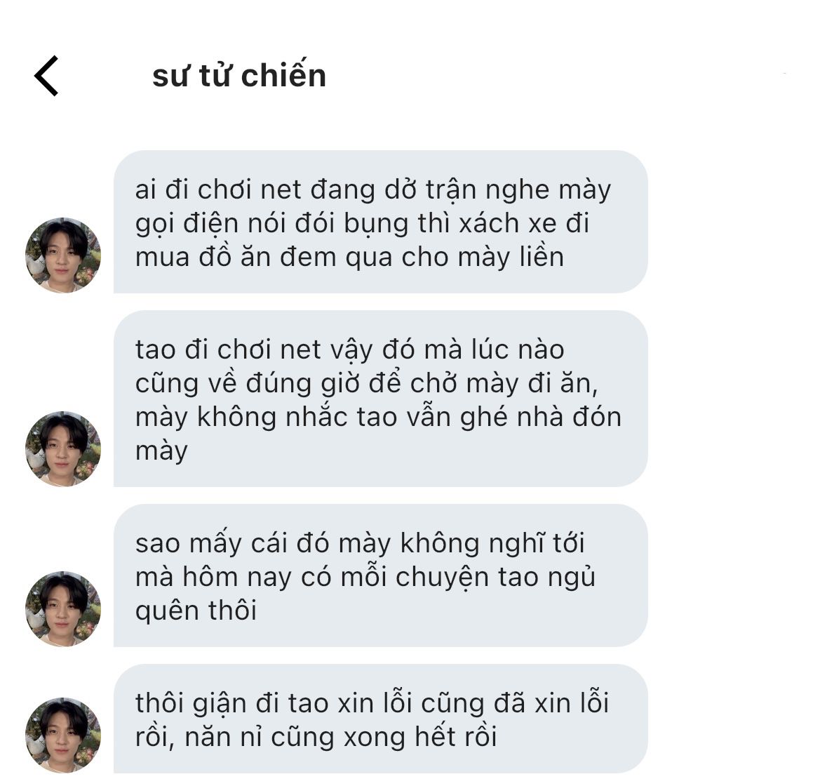Select message starting 'thôi giận đi tao'
820x779 pixels.
pyautogui.click(x=381, y=719)
